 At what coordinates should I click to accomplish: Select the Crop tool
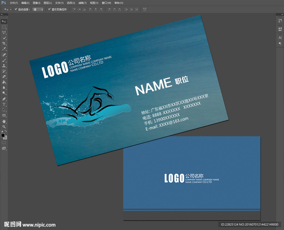pyautogui.click(x=4, y=43)
